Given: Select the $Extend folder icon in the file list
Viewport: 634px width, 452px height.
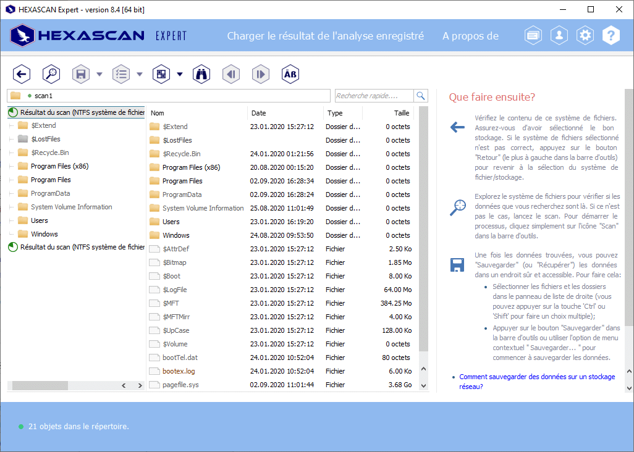Looking at the screenshot, I should [154, 127].
